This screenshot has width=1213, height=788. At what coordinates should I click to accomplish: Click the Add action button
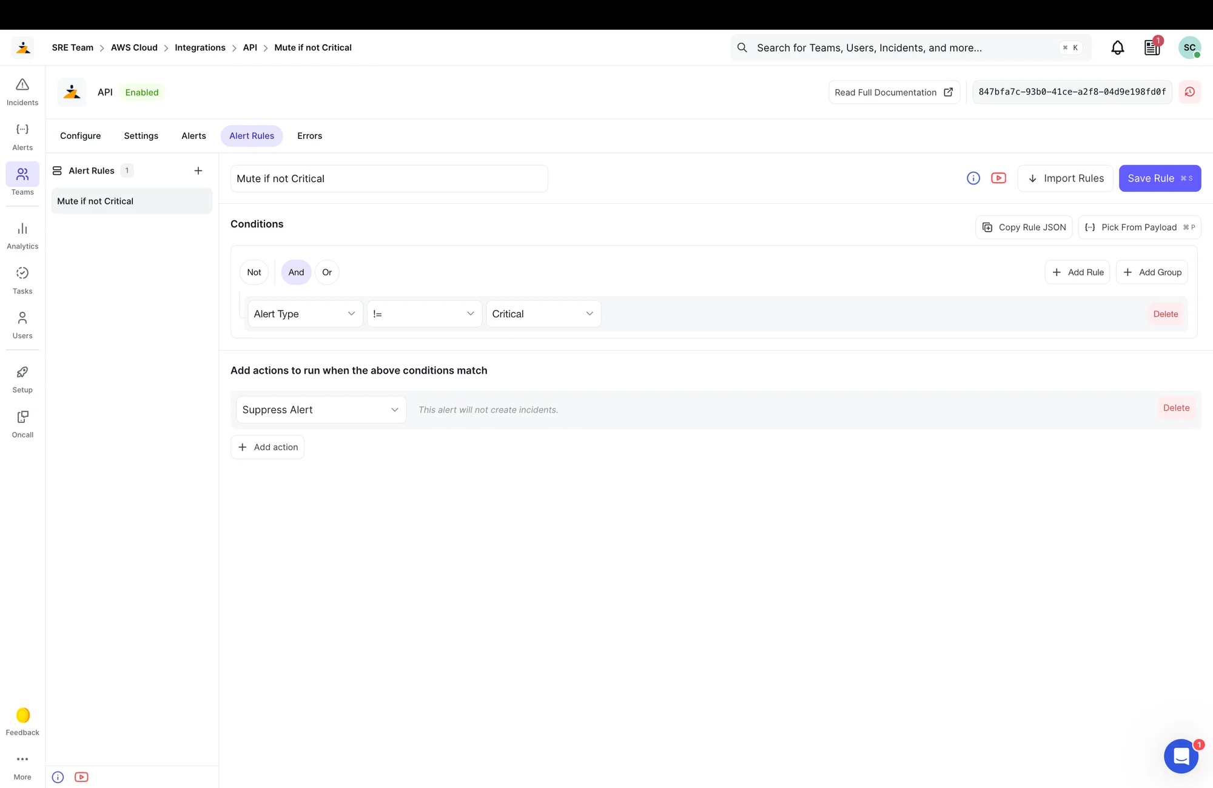coord(267,447)
